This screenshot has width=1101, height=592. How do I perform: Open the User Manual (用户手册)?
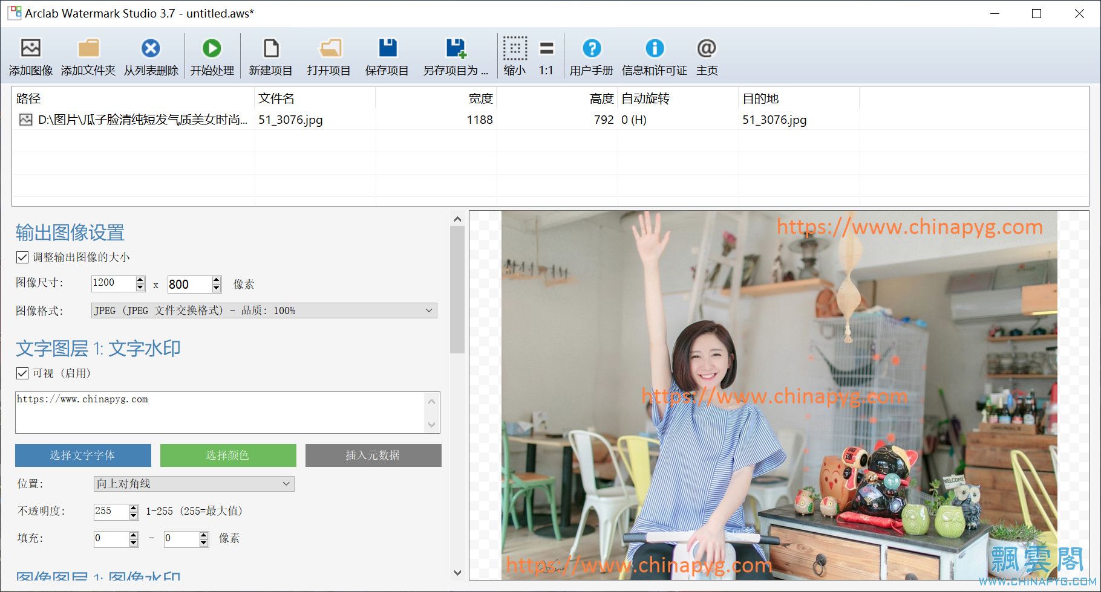[592, 48]
